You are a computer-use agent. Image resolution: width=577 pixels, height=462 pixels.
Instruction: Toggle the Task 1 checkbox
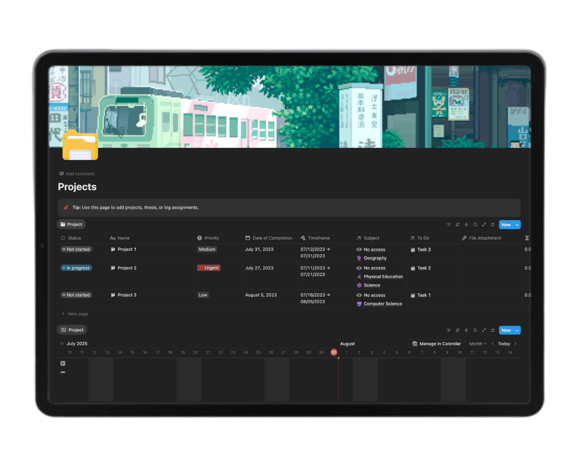(413, 295)
